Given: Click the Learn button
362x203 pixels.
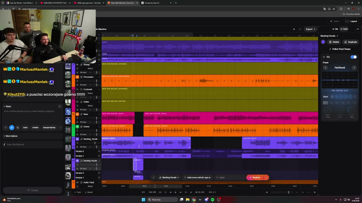Looking at the screenshot, I should [x=335, y=21].
